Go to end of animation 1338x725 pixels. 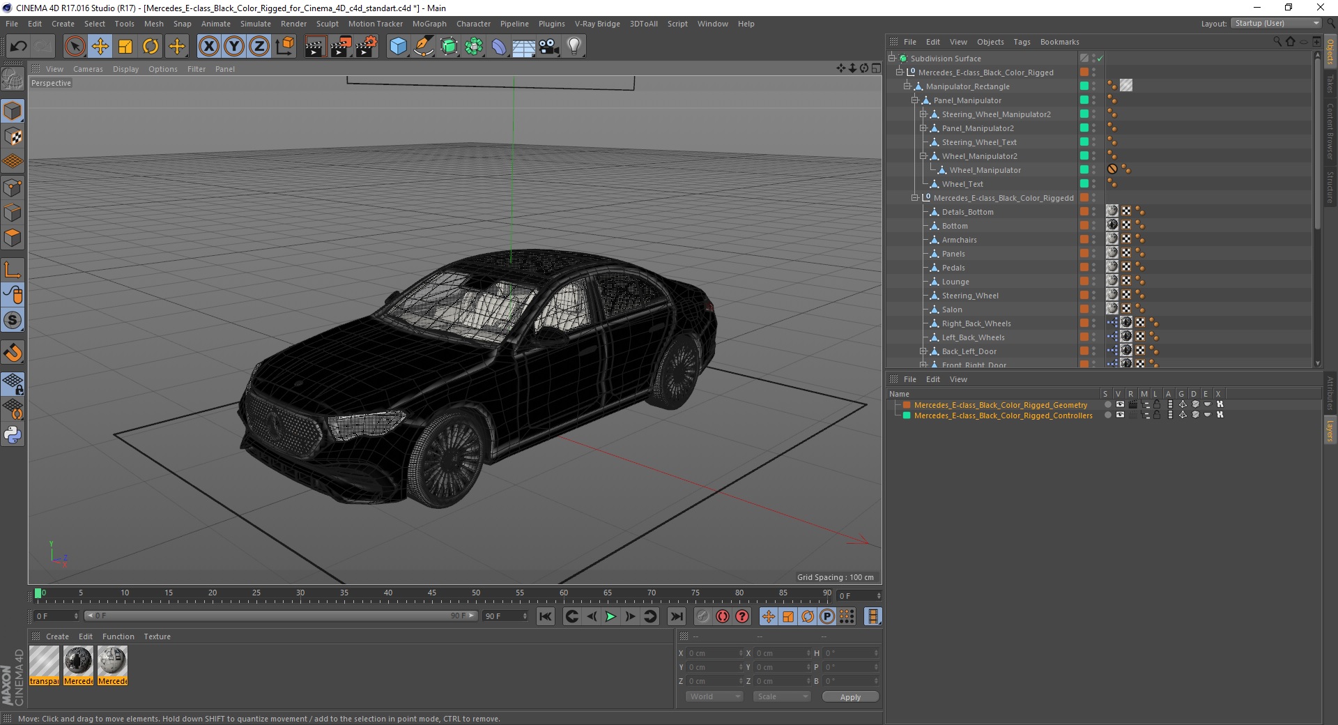(x=676, y=616)
